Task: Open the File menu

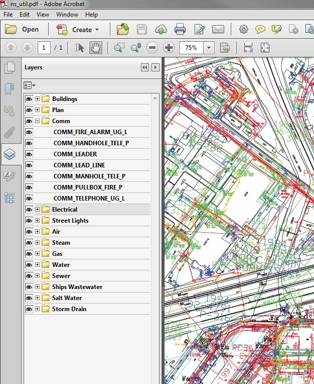Action: (x=8, y=15)
